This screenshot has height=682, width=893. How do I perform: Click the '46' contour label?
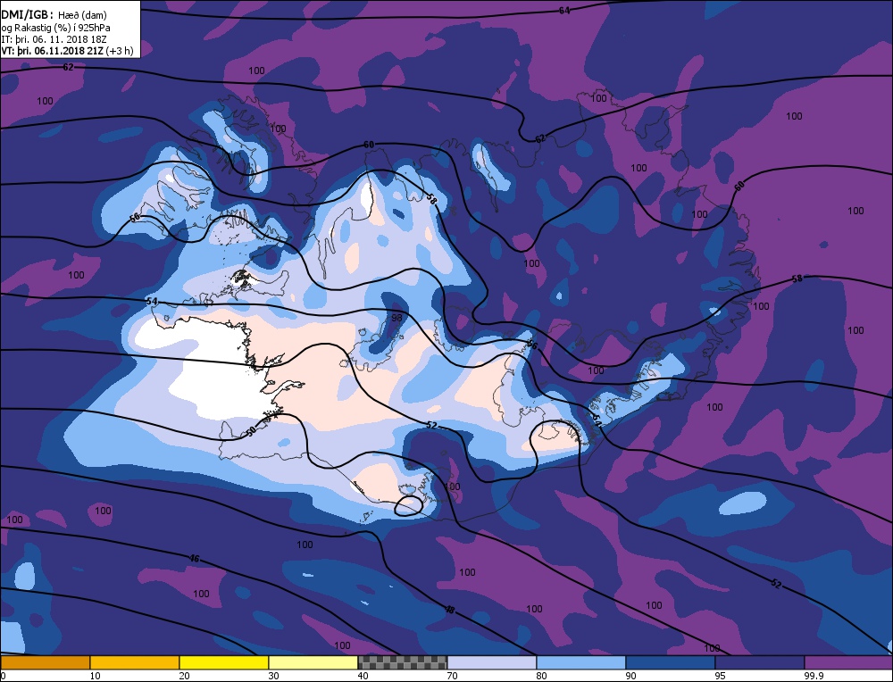[x=194, y=559]
